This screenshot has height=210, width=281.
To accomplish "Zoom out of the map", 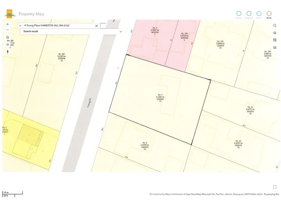I will [x=7, y=30].
